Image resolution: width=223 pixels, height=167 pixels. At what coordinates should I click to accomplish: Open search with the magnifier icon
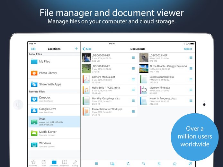coord(144,163)
